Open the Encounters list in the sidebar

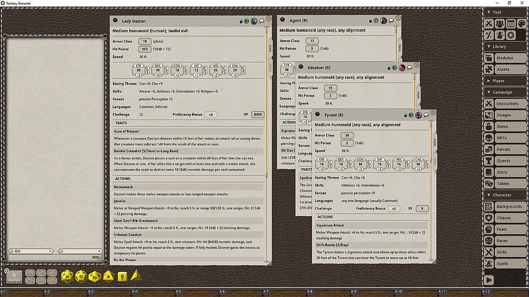(507, 104)
